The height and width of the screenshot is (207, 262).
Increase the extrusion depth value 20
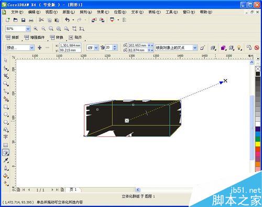pyautogui.click(x=115, y=46)
